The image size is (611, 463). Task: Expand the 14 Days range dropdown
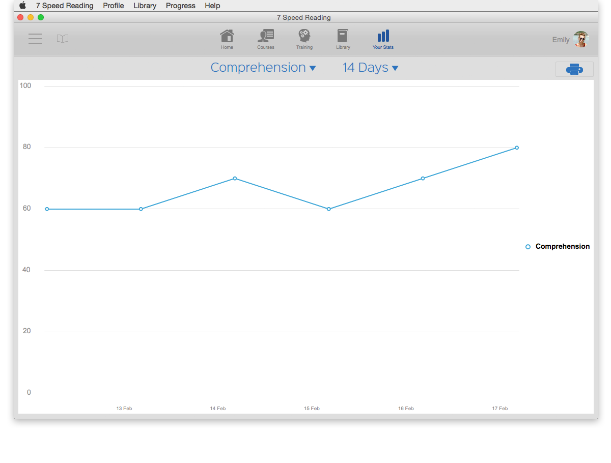[370, 68]
